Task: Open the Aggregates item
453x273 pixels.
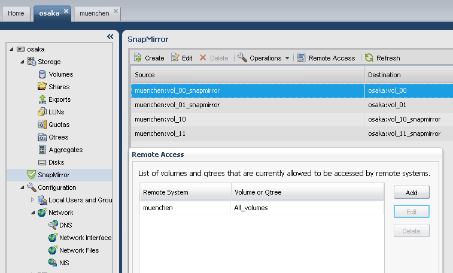Action: pos(42,150)
